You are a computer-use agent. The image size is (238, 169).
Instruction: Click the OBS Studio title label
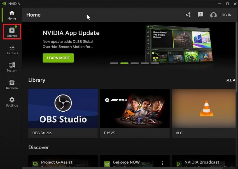point(42,133)
